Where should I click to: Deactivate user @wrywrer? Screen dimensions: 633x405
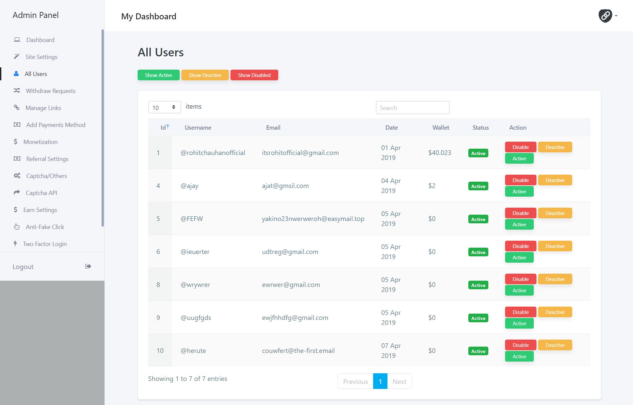pos(555,279)
